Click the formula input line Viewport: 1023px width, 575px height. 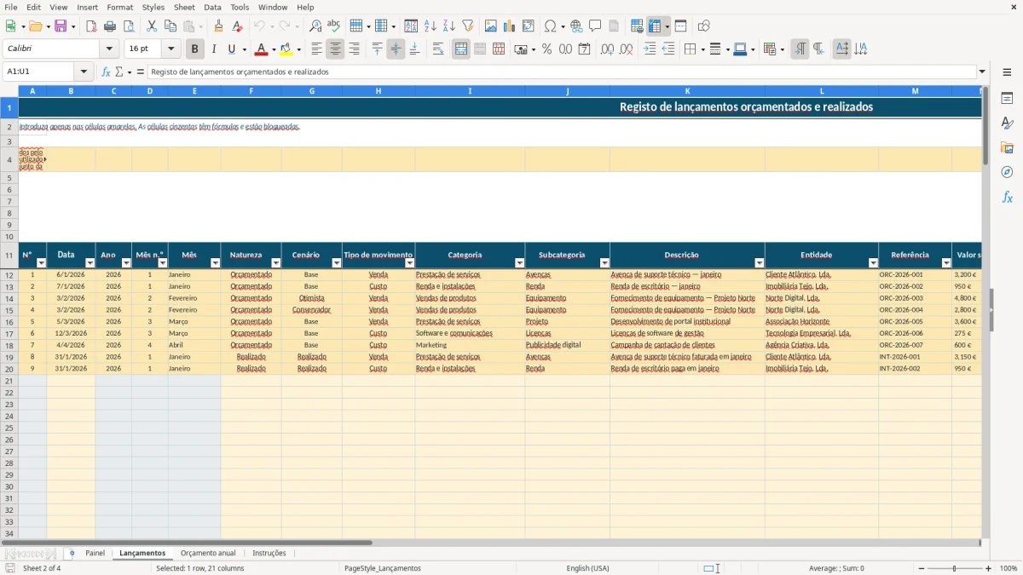coord(562,72)
